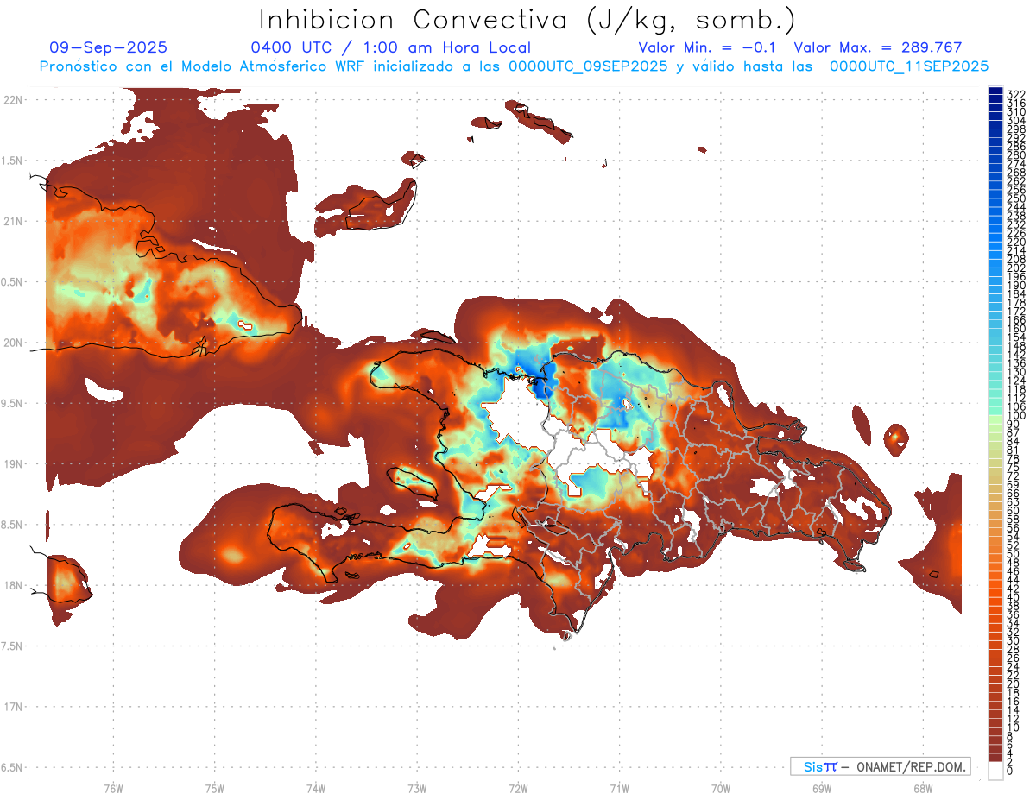The width and height of the screenshot is (1036, 800).
Task: Pick the white swatch beside 0 in colorbar
Action: tap(995, 772)
